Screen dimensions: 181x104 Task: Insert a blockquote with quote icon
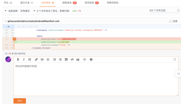(x=78, y=59)
